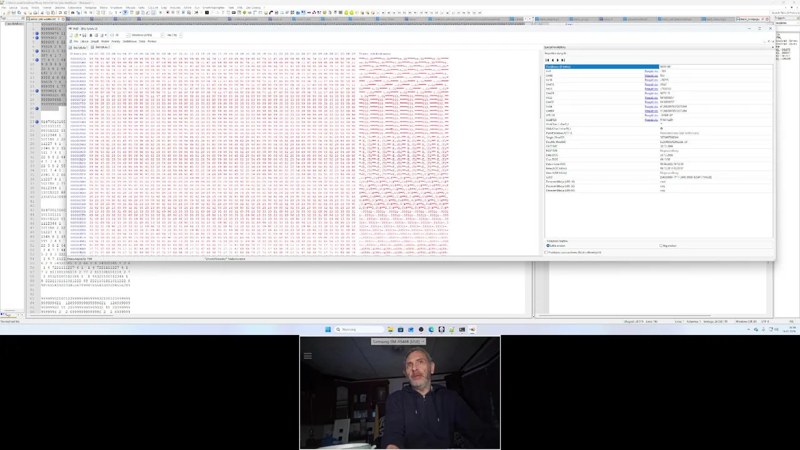The height and width of the screenshot is (450, 800).
Task: Go to last byte in the data inspector
Action: pyautogui.click(x=563, y=60)
